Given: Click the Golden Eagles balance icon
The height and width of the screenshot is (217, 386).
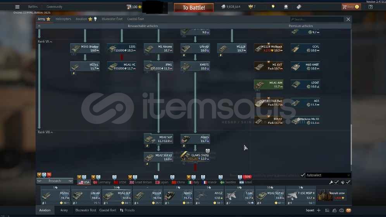Looking at the screenshot, I should [x=251, y=7].
